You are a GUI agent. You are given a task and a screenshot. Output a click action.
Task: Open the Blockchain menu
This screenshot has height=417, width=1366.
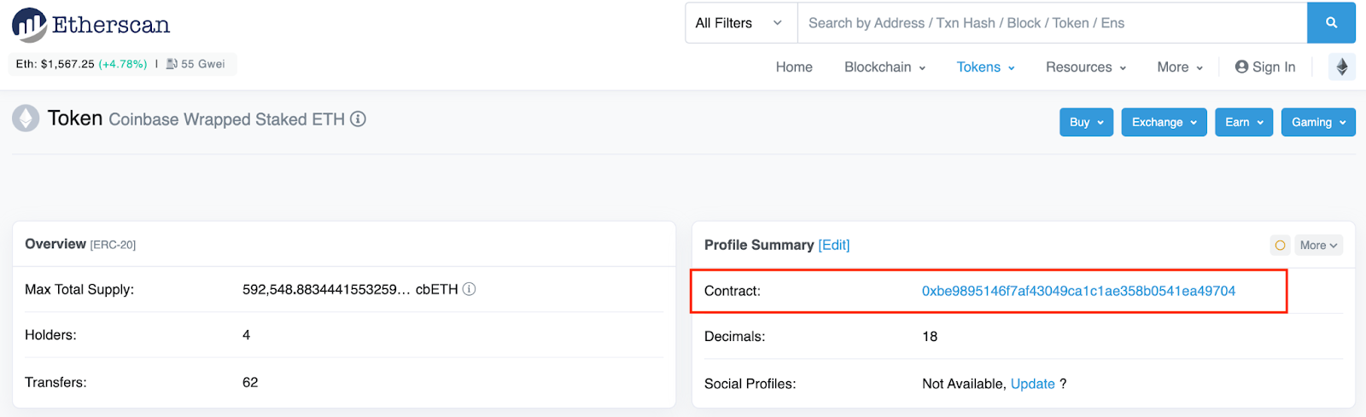884,67
